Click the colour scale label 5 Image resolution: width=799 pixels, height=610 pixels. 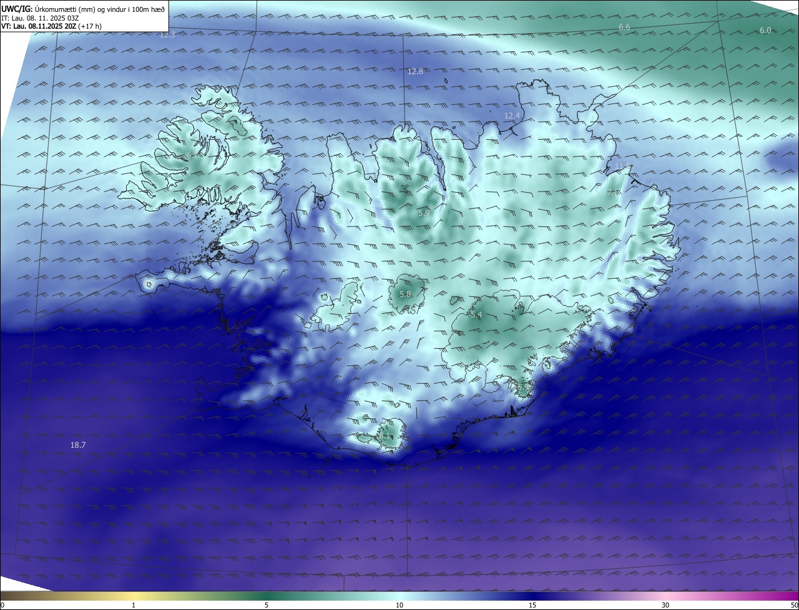click(x=267, y=605)
